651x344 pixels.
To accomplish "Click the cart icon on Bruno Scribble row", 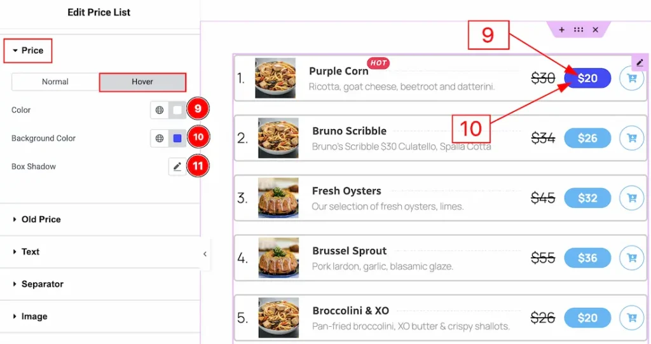I will click(x=631, y=138).
